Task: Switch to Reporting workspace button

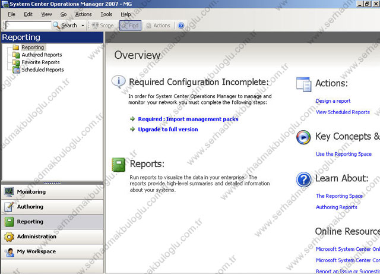Action: click(x=52, y=222)
